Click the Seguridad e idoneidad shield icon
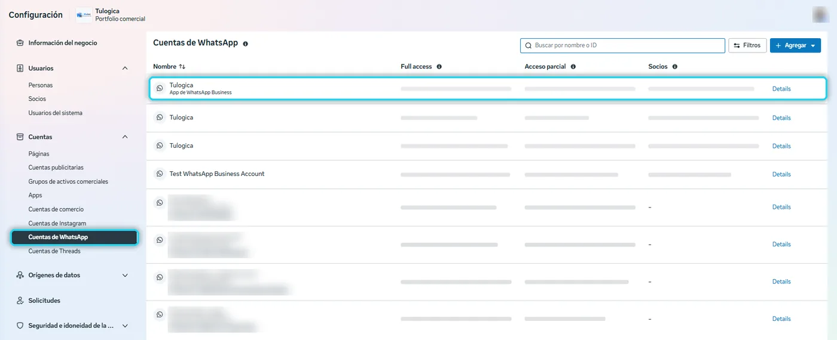Viewport: 837px width, 340px height. point(20,326)
